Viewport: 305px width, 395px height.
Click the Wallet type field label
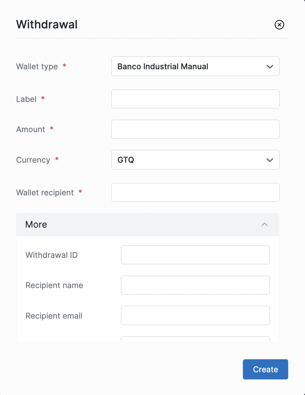pos(37,66)
